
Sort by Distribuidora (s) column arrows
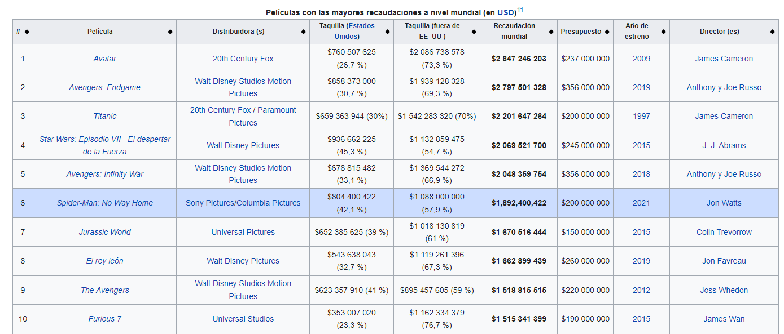click(x=304, y=32)
